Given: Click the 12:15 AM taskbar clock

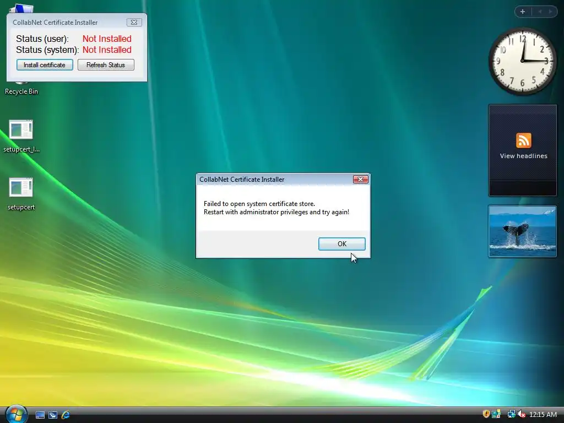Looking at the screenshot, I should click(x=543, y=415).
